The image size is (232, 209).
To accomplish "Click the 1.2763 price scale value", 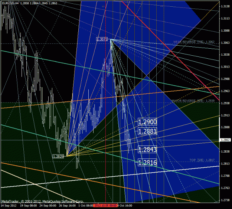I will [x=225, y=188].
